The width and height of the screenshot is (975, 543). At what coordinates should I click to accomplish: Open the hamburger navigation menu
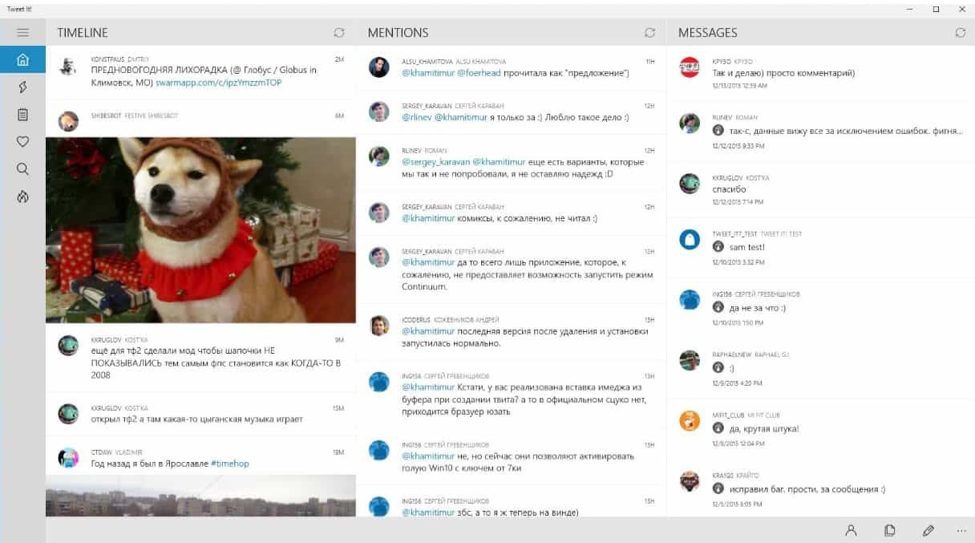pyautogui.click(x=22, y=32)
